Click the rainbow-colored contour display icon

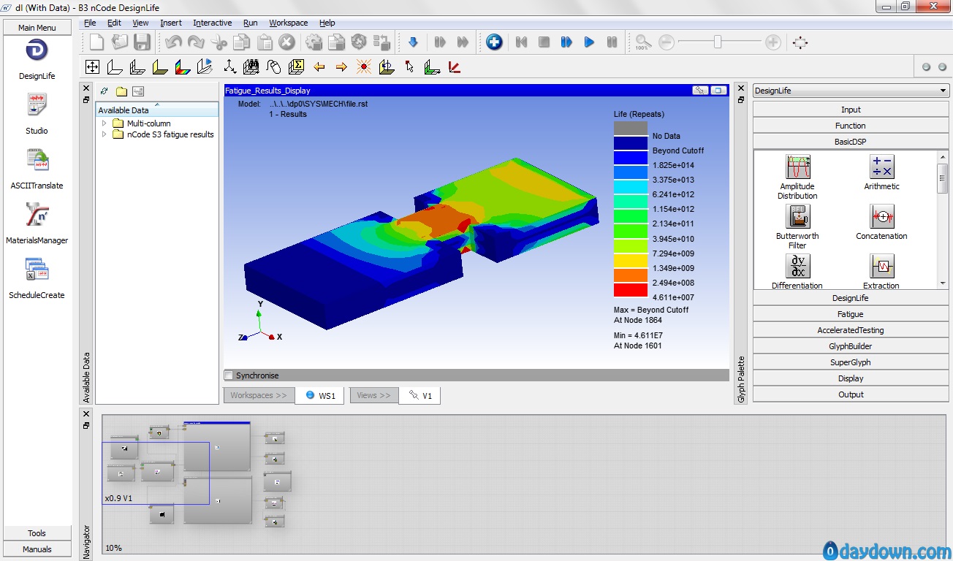pyautogui.click(x=183, y=67)
